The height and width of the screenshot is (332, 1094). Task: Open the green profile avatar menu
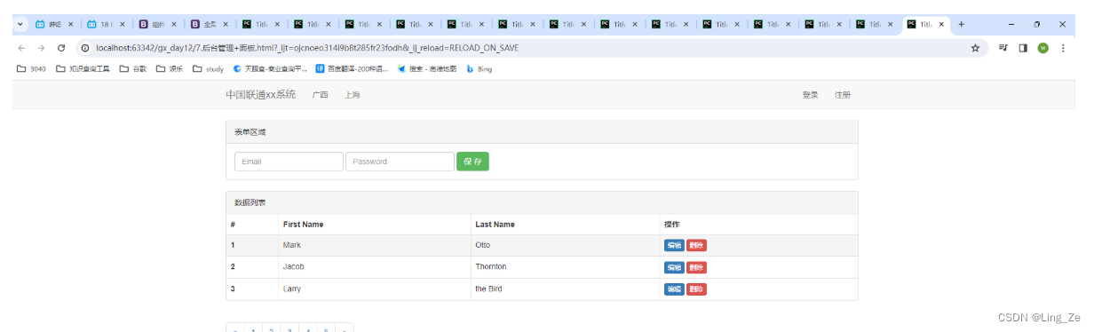(1043, 48)
